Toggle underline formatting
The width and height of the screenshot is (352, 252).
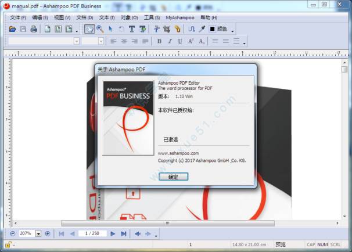pyautogui.click(x=180, y=41)
